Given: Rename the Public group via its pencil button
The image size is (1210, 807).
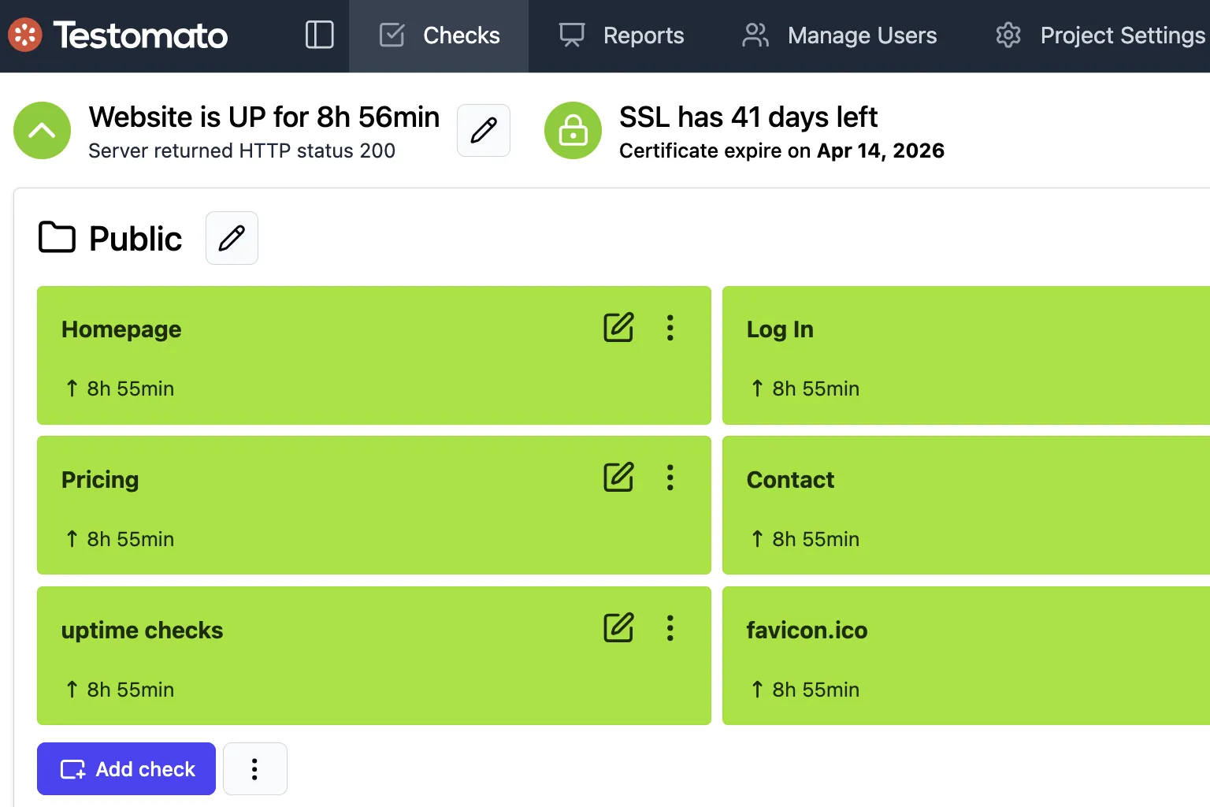Looking at the screenshot, I should [x=232, y=237].
